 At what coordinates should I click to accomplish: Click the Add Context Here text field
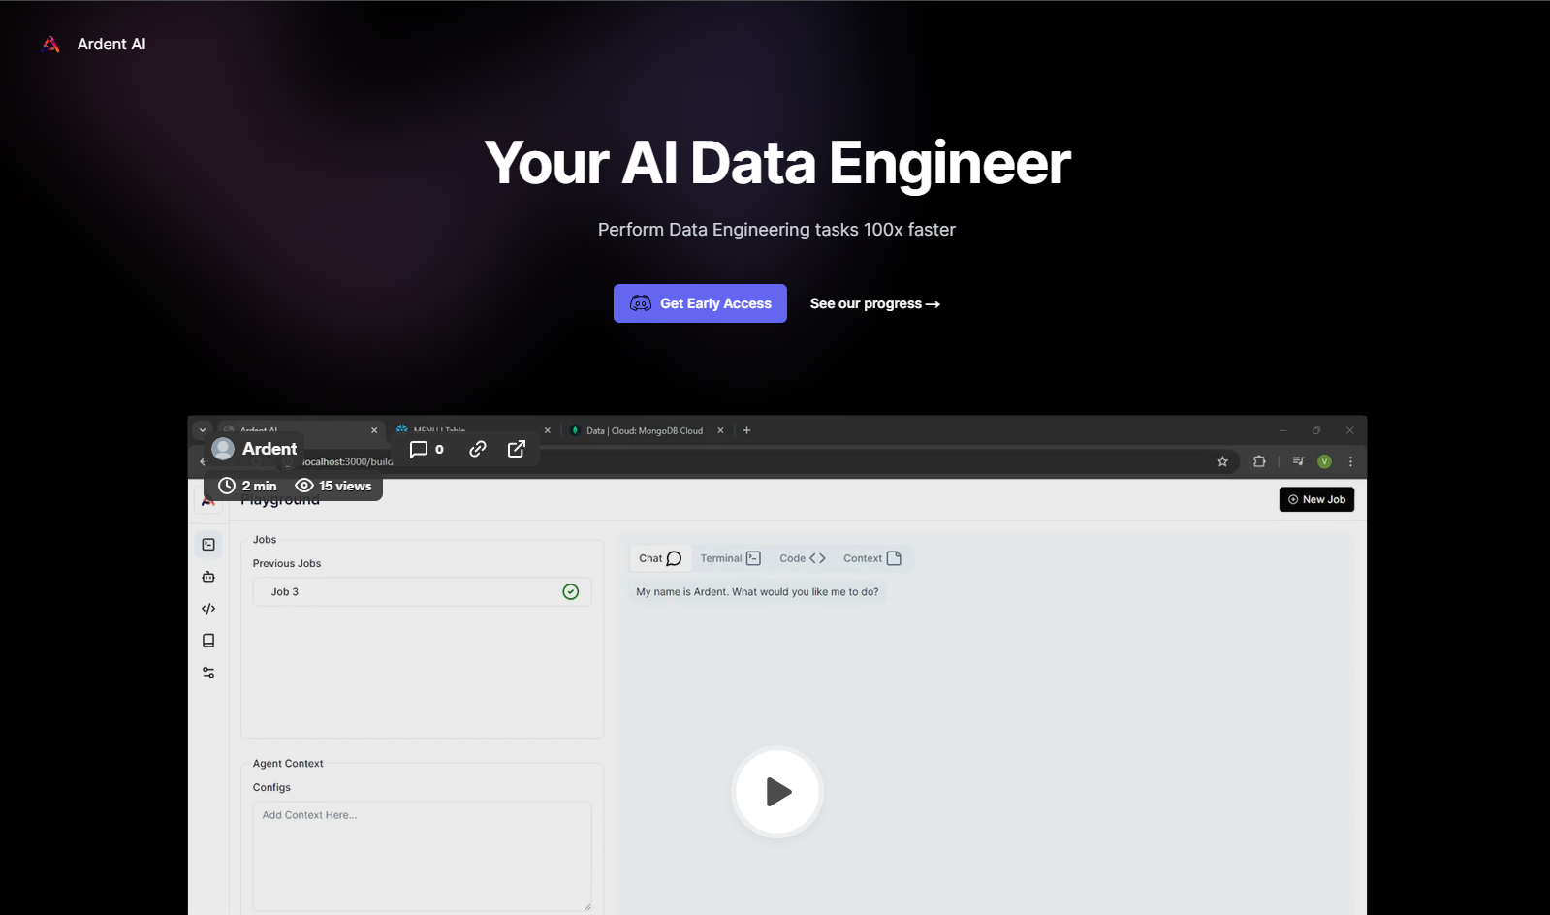[x=422, y=857]
